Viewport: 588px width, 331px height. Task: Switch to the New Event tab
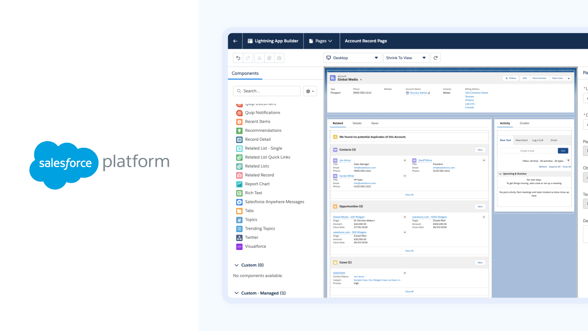point(522,140)
